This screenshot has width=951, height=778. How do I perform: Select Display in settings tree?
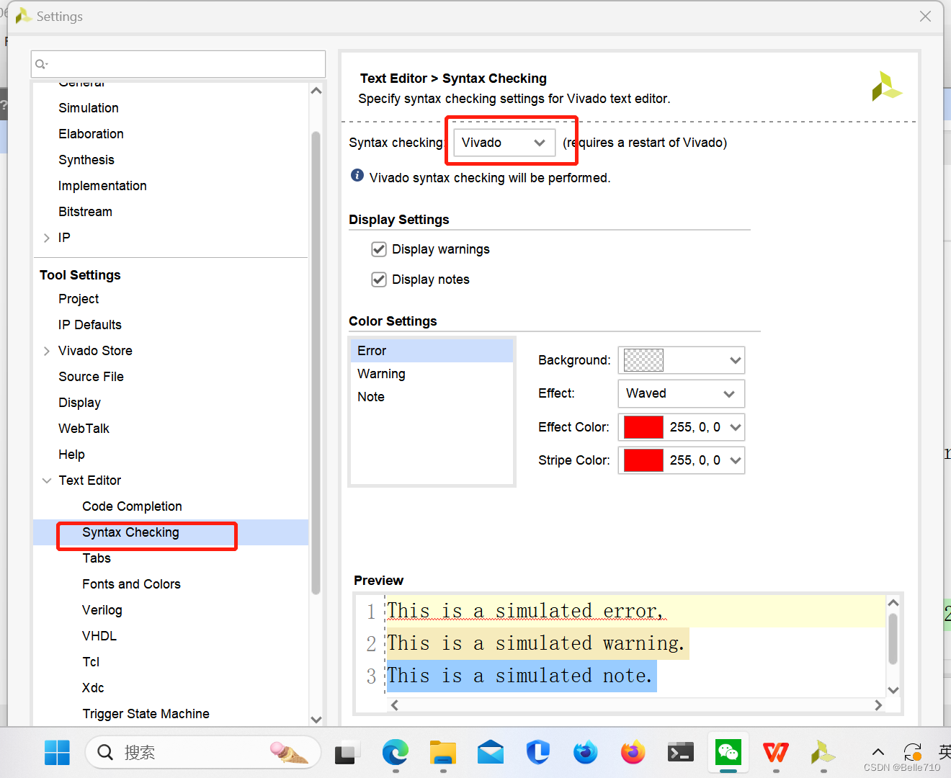79,403
